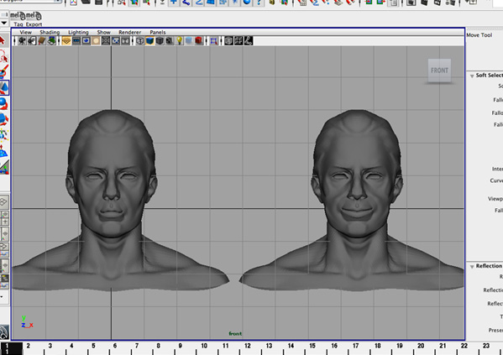Screen dimensions: 503x355
Task: Open the Lighting menu
Action: pyautogui.click(x=78, y=32)
